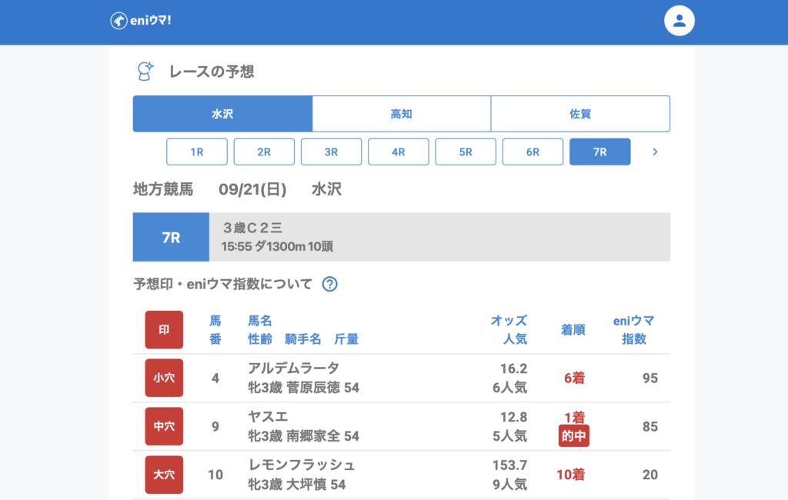The height and width of the screenshot is (500, 788).
Task: Select the 水沢 racecourse tab
Action: pos(222,114)
